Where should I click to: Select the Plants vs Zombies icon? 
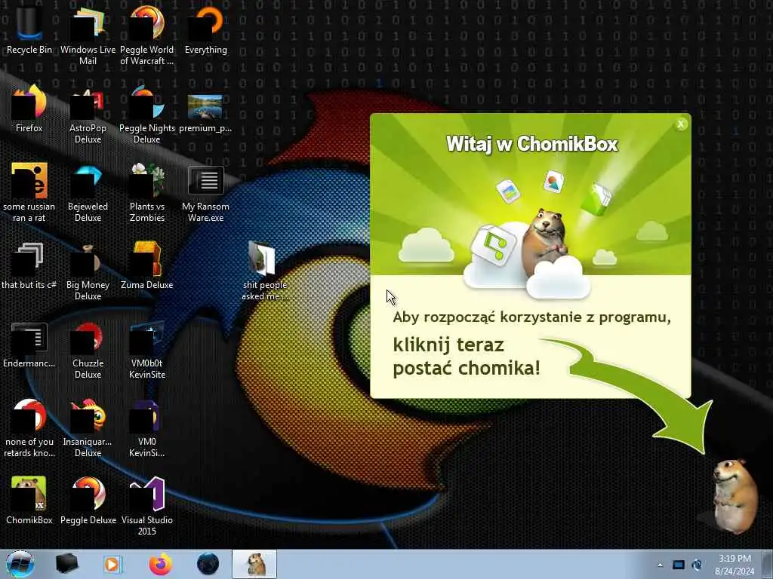click(147, 192)
